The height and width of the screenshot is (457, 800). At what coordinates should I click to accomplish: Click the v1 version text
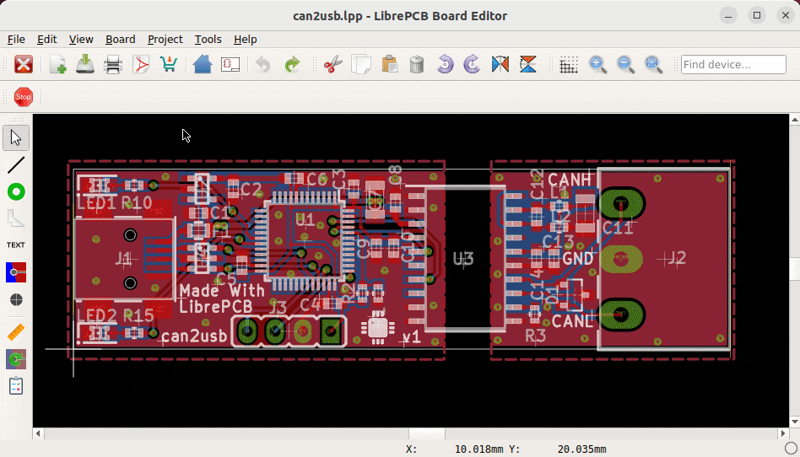411,337
